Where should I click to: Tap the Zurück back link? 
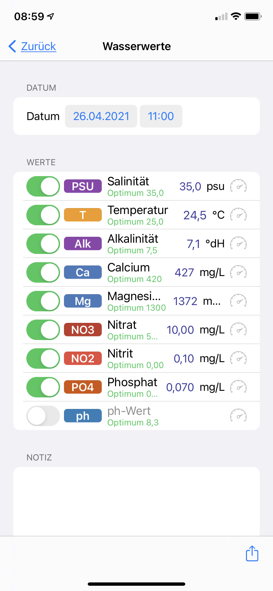point(39,47)
